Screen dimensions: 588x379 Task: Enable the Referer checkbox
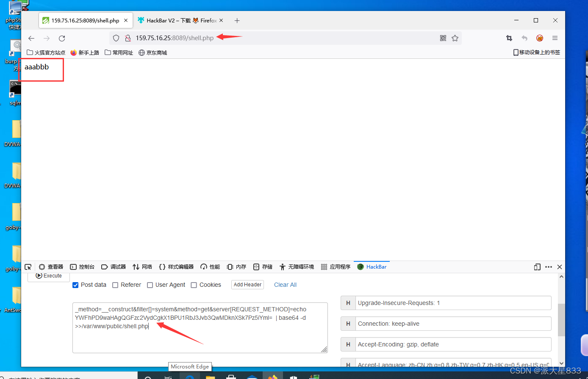(x=115, y=285)
